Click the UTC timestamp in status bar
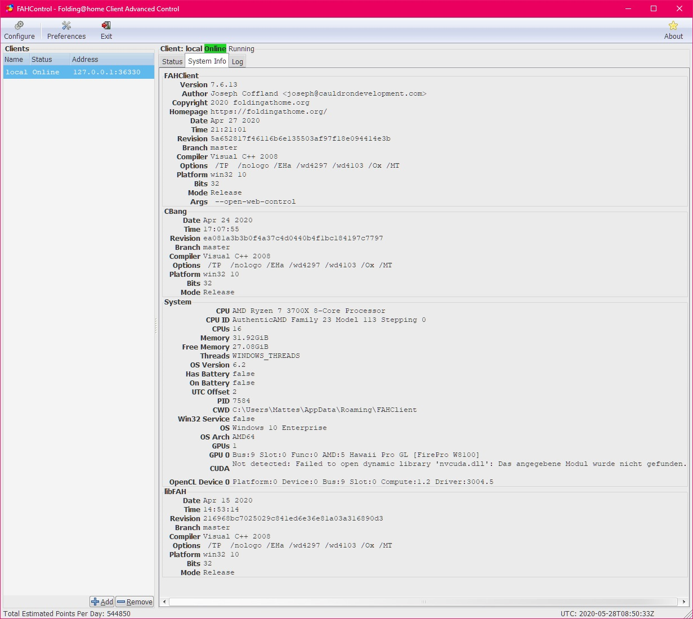693x619 pixels. [607, 613]
